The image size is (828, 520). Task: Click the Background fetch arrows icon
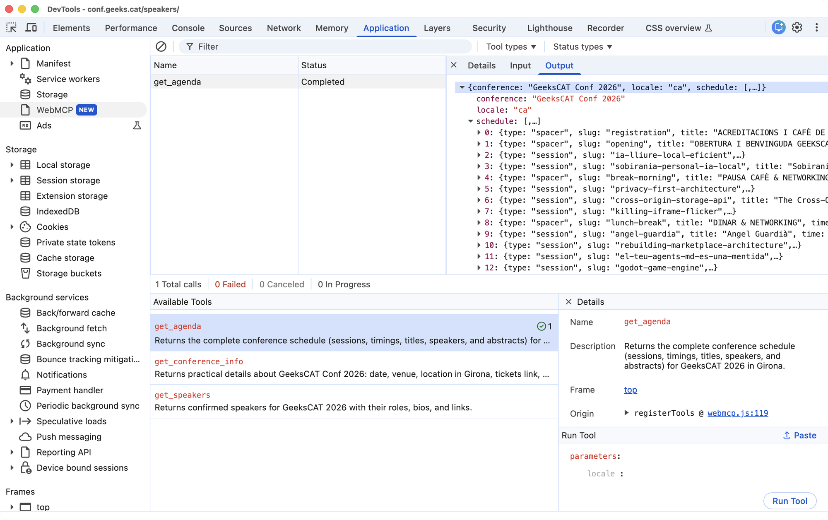pos(26,328)
